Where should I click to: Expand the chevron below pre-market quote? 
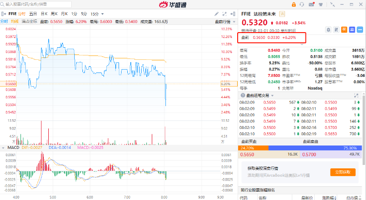302,44
